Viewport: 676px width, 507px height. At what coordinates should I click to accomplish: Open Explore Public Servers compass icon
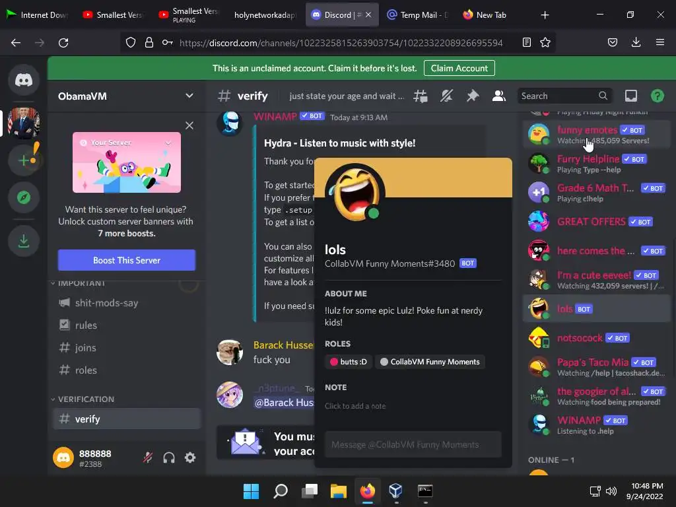[24, 197]
